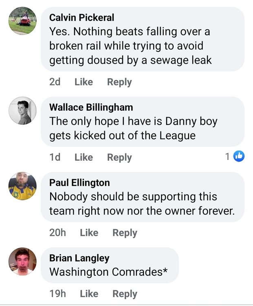Click the 20h timestamp on Paul's comment

click(x=57, y=233)
